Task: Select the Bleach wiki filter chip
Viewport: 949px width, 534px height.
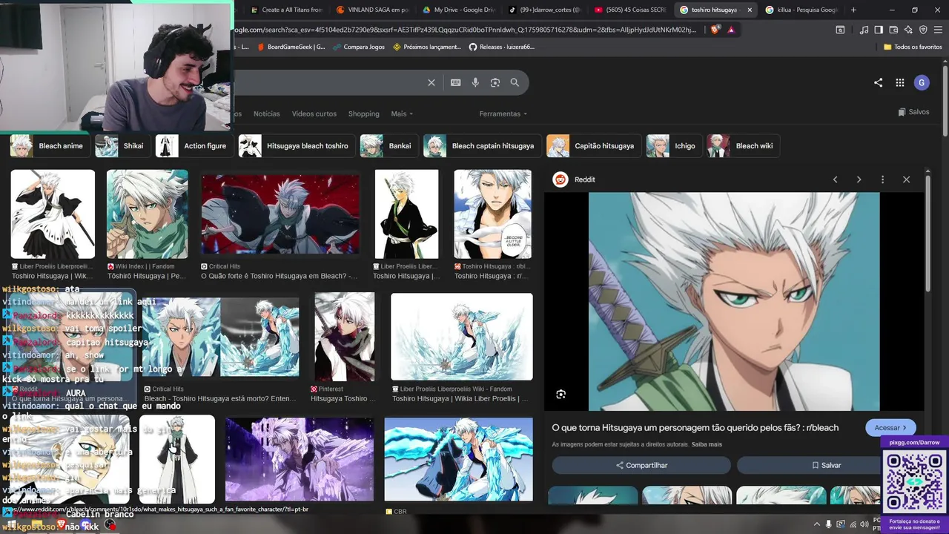Action: coord(742,146)
